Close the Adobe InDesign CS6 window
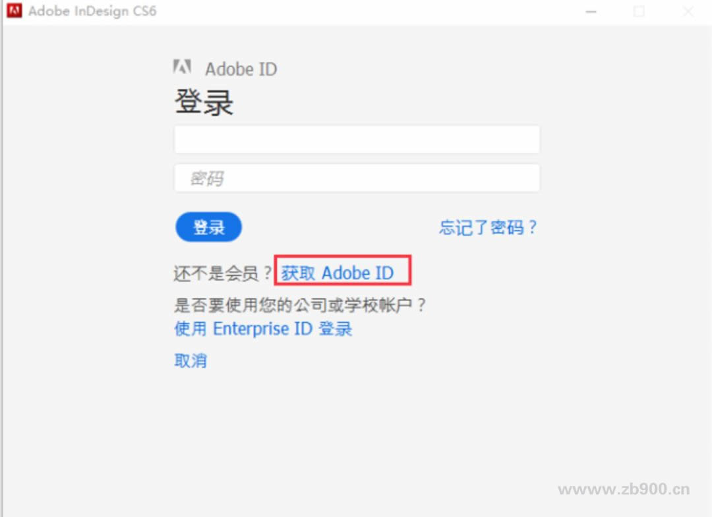712x517 pixels. (688, 11)
